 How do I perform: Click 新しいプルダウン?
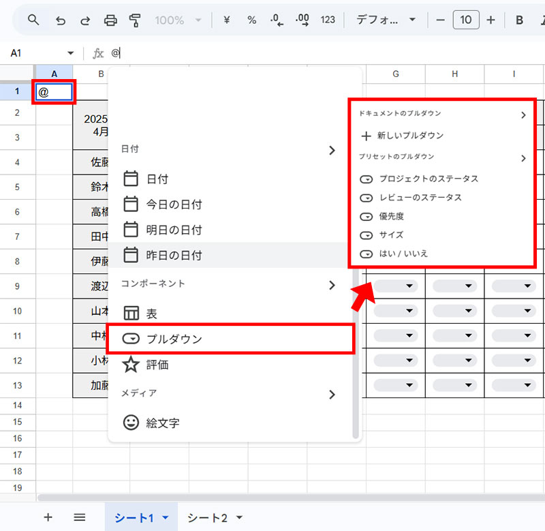(442, 135)
